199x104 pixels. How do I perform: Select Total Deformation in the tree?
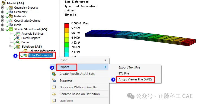(x=40, y=55)
